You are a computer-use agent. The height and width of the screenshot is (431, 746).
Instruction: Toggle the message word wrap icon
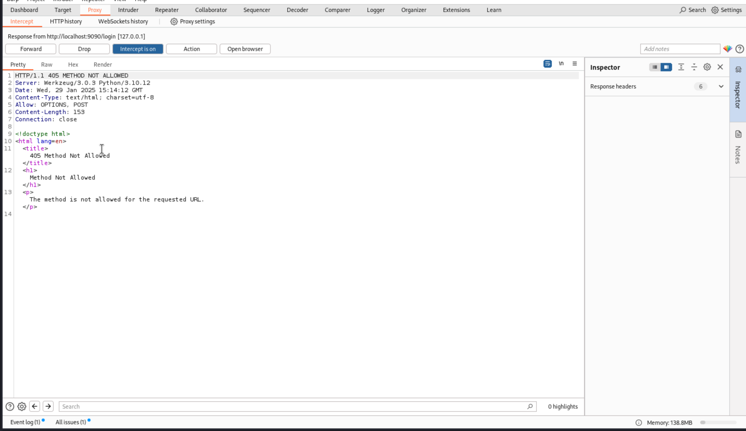coord(547,64)
